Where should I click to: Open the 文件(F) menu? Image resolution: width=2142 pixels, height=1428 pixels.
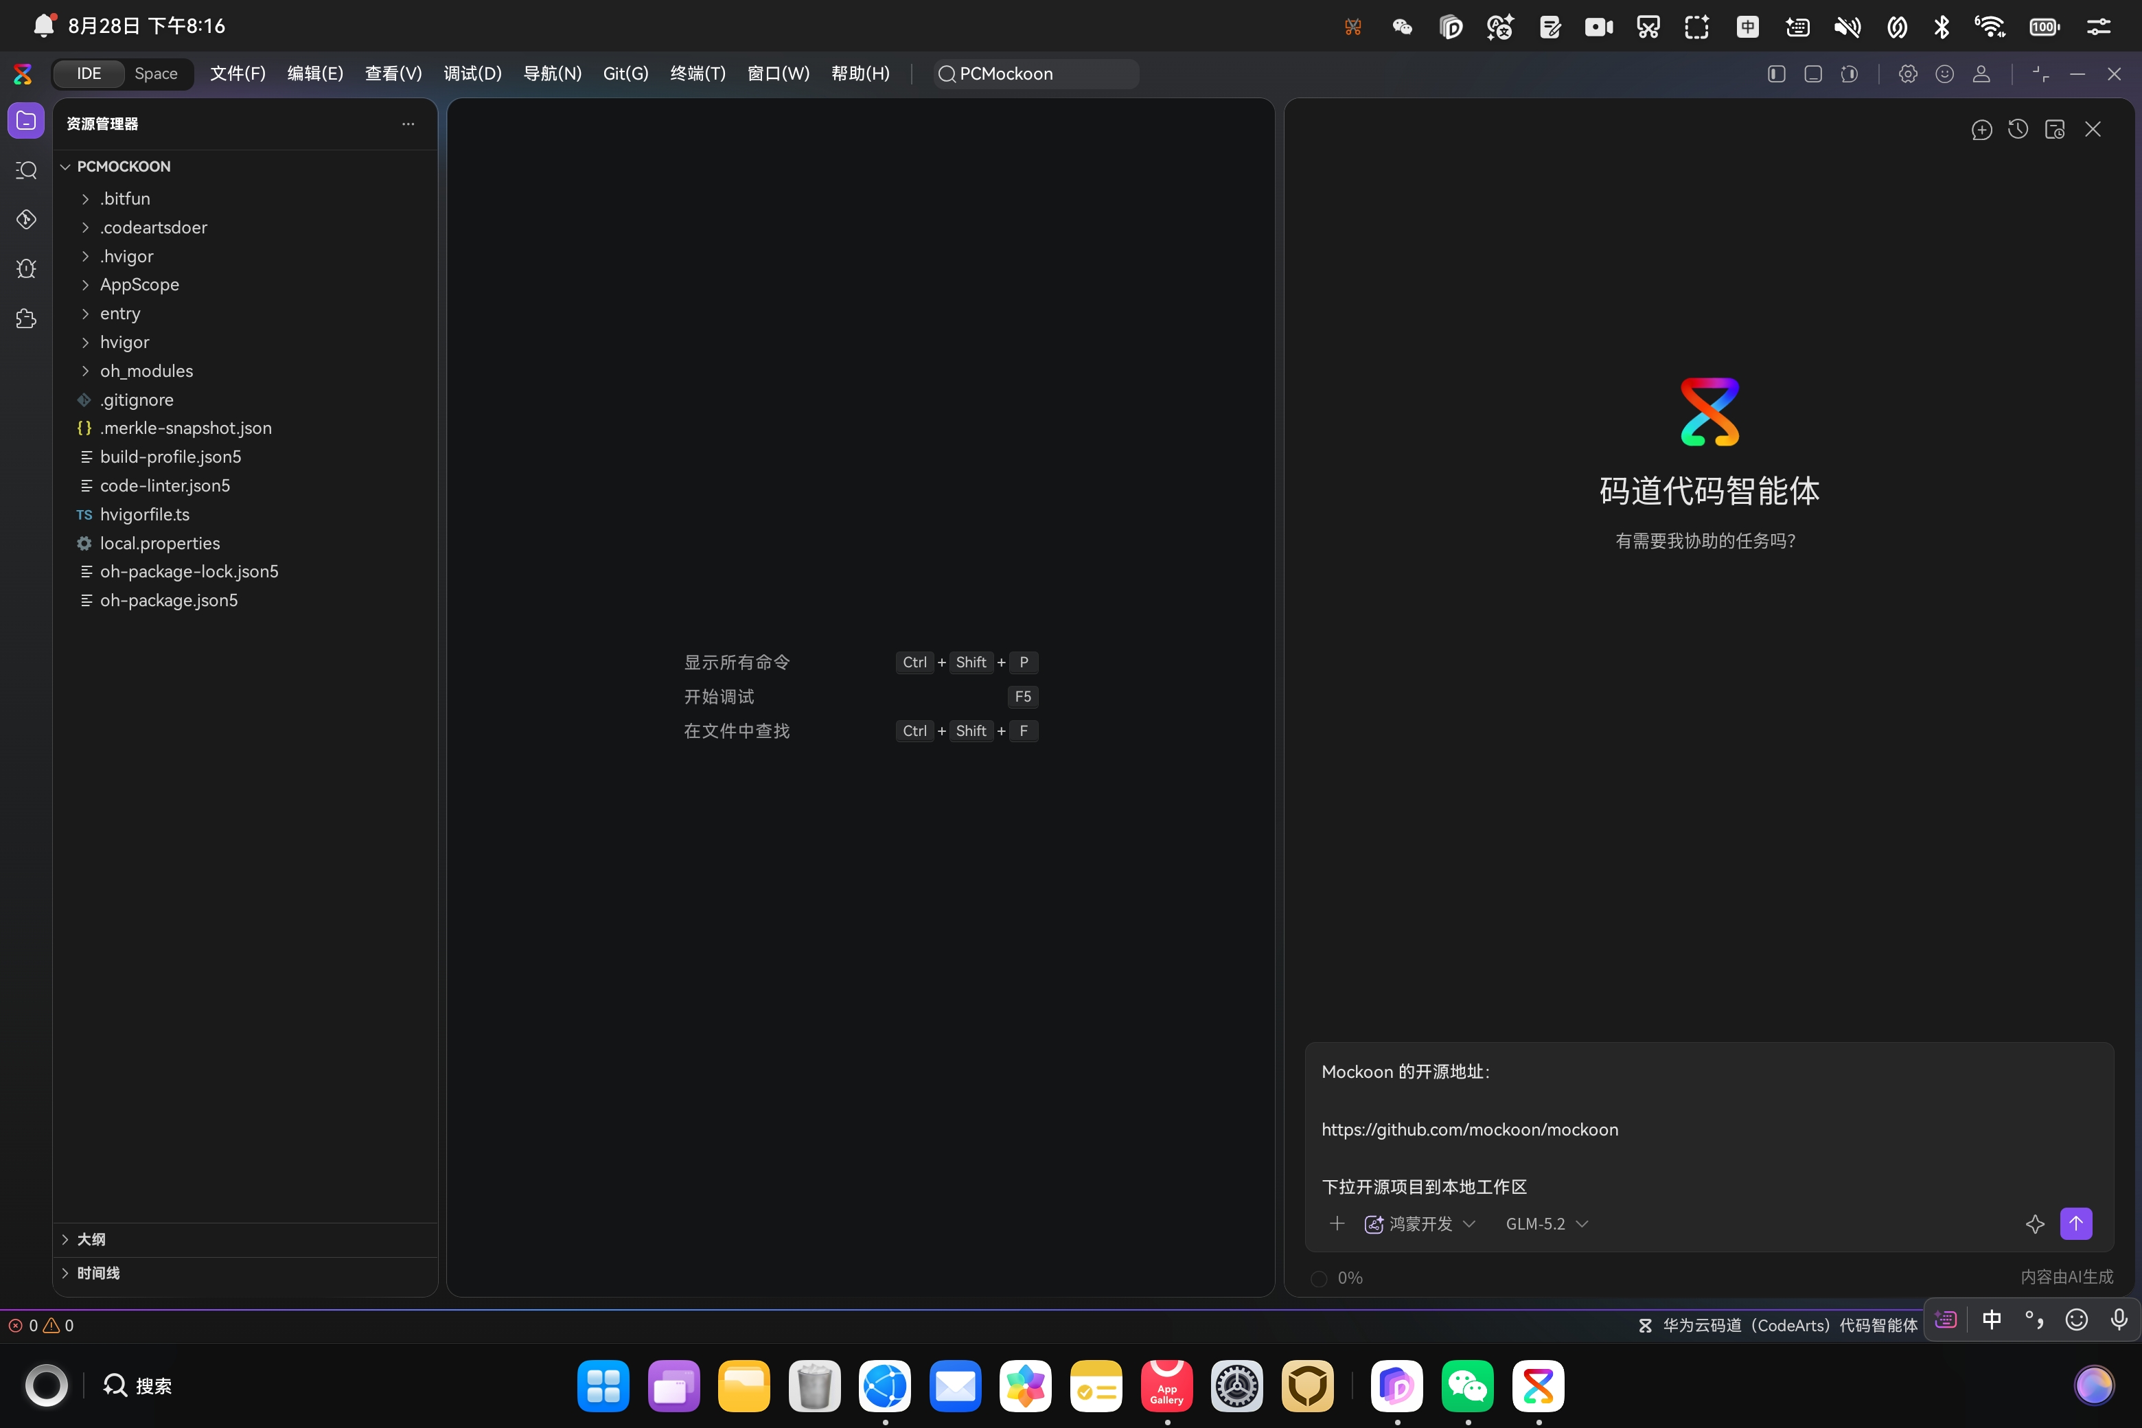(238, 73)
